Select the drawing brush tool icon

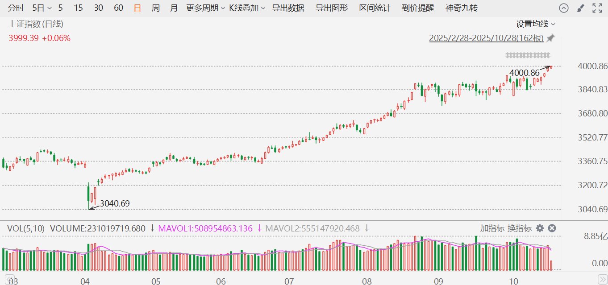[x=580, y=8]
